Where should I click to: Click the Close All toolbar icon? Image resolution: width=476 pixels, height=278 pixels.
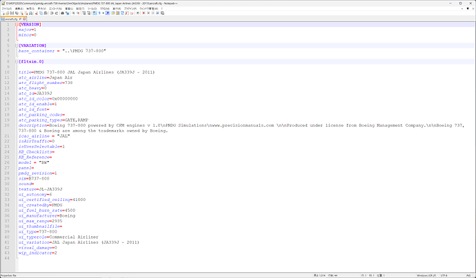[26, 13]
